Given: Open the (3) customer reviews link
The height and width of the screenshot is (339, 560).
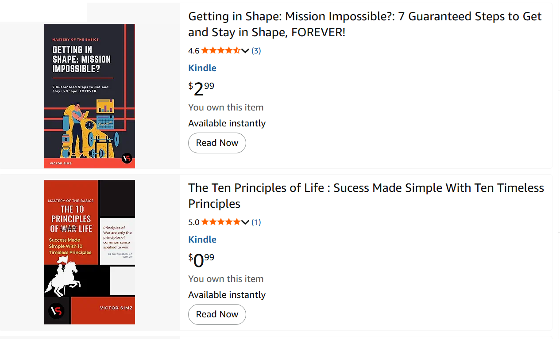Looking at the screenshot, I should click(256, 51).
